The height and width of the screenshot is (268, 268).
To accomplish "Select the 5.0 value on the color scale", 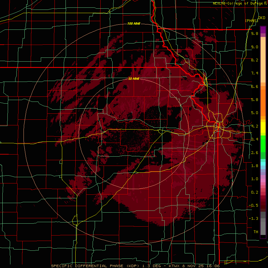I will [255, 113].
